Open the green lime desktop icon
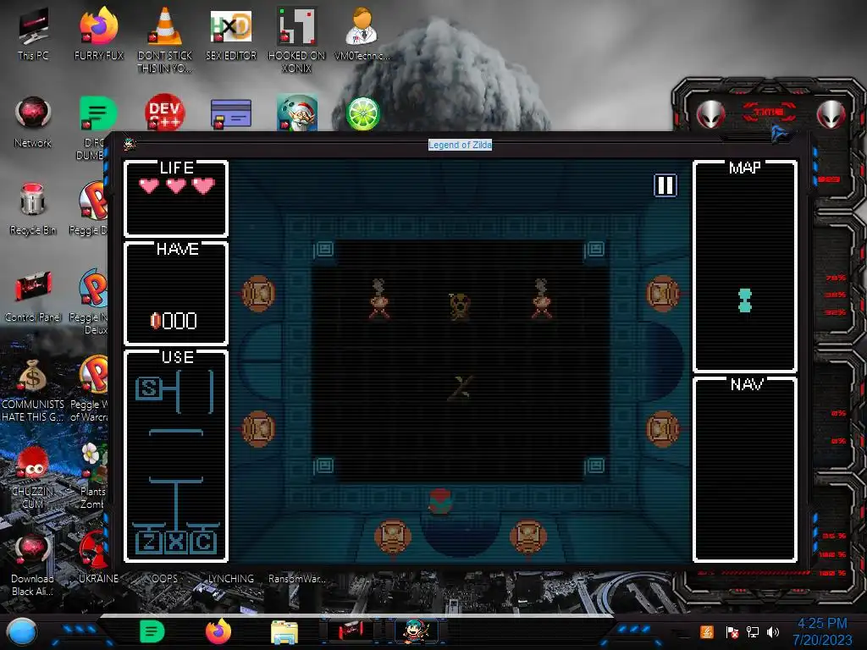The image size is (867, 650). [x=362, y=114]
